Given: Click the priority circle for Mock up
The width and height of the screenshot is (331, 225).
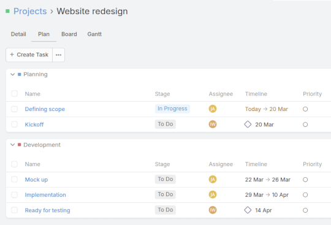Looking at the screenshot, I should pos(305,180).
